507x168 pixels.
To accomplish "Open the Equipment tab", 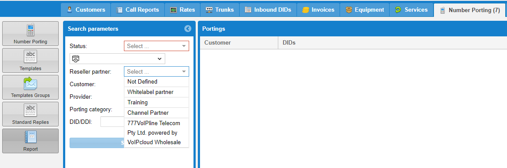I will tap(364, 10).
